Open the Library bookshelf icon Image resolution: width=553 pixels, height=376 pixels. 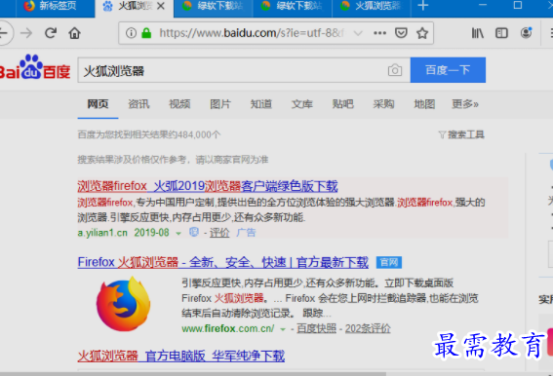click(x=478, y=33)
